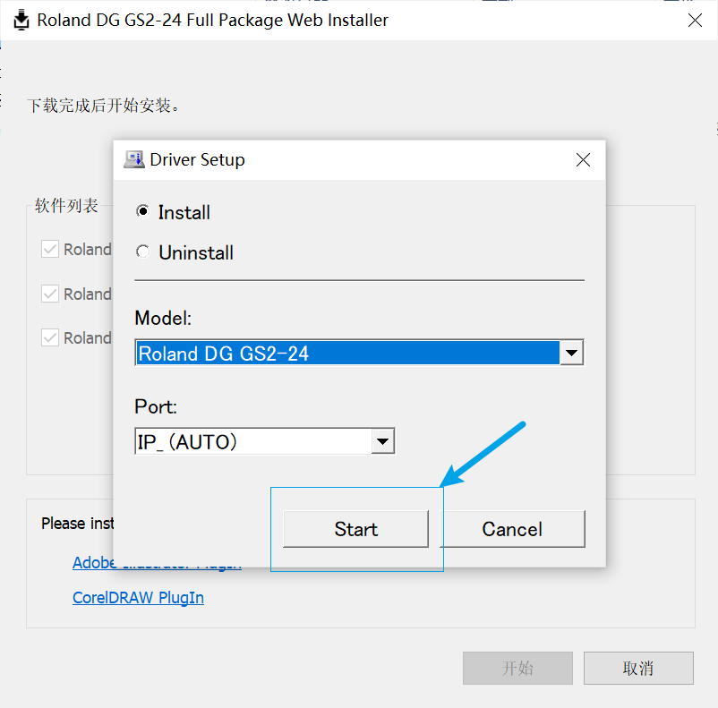Select the Install radio button
This screenshot has width=718, height=708.
point(143,211)
